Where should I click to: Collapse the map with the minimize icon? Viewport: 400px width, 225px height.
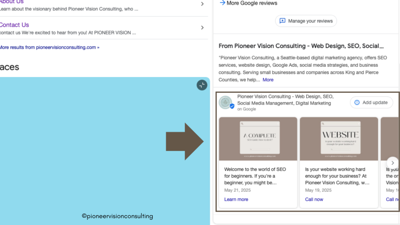point(202,85)
